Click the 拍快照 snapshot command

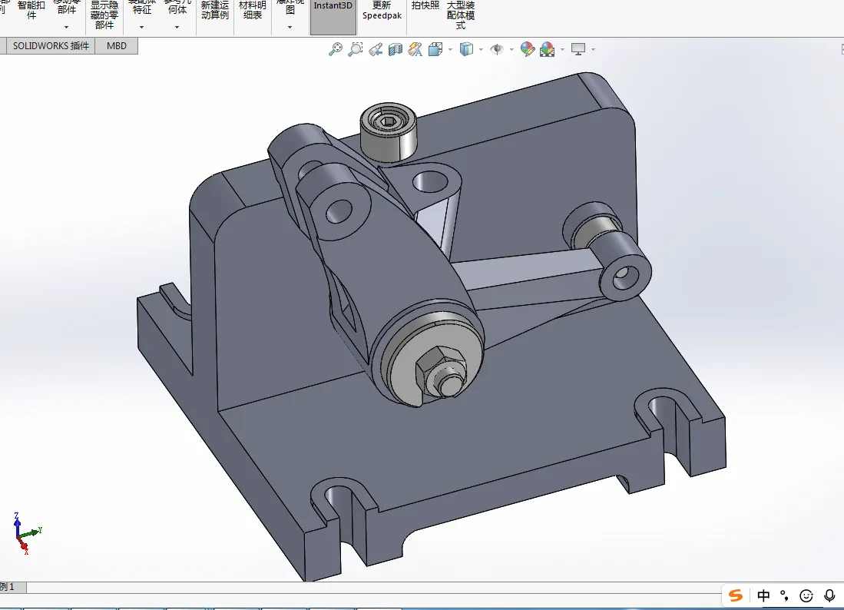[x=425, y=5]
